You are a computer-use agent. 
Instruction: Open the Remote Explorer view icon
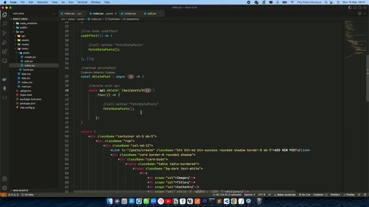tap(5, 61)
